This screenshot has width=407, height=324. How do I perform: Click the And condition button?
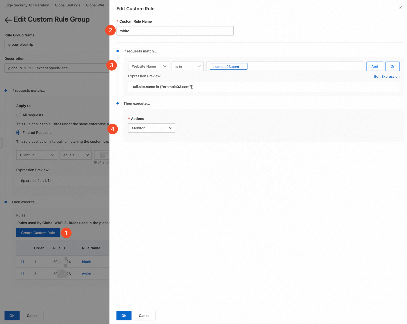click(375, 66)
